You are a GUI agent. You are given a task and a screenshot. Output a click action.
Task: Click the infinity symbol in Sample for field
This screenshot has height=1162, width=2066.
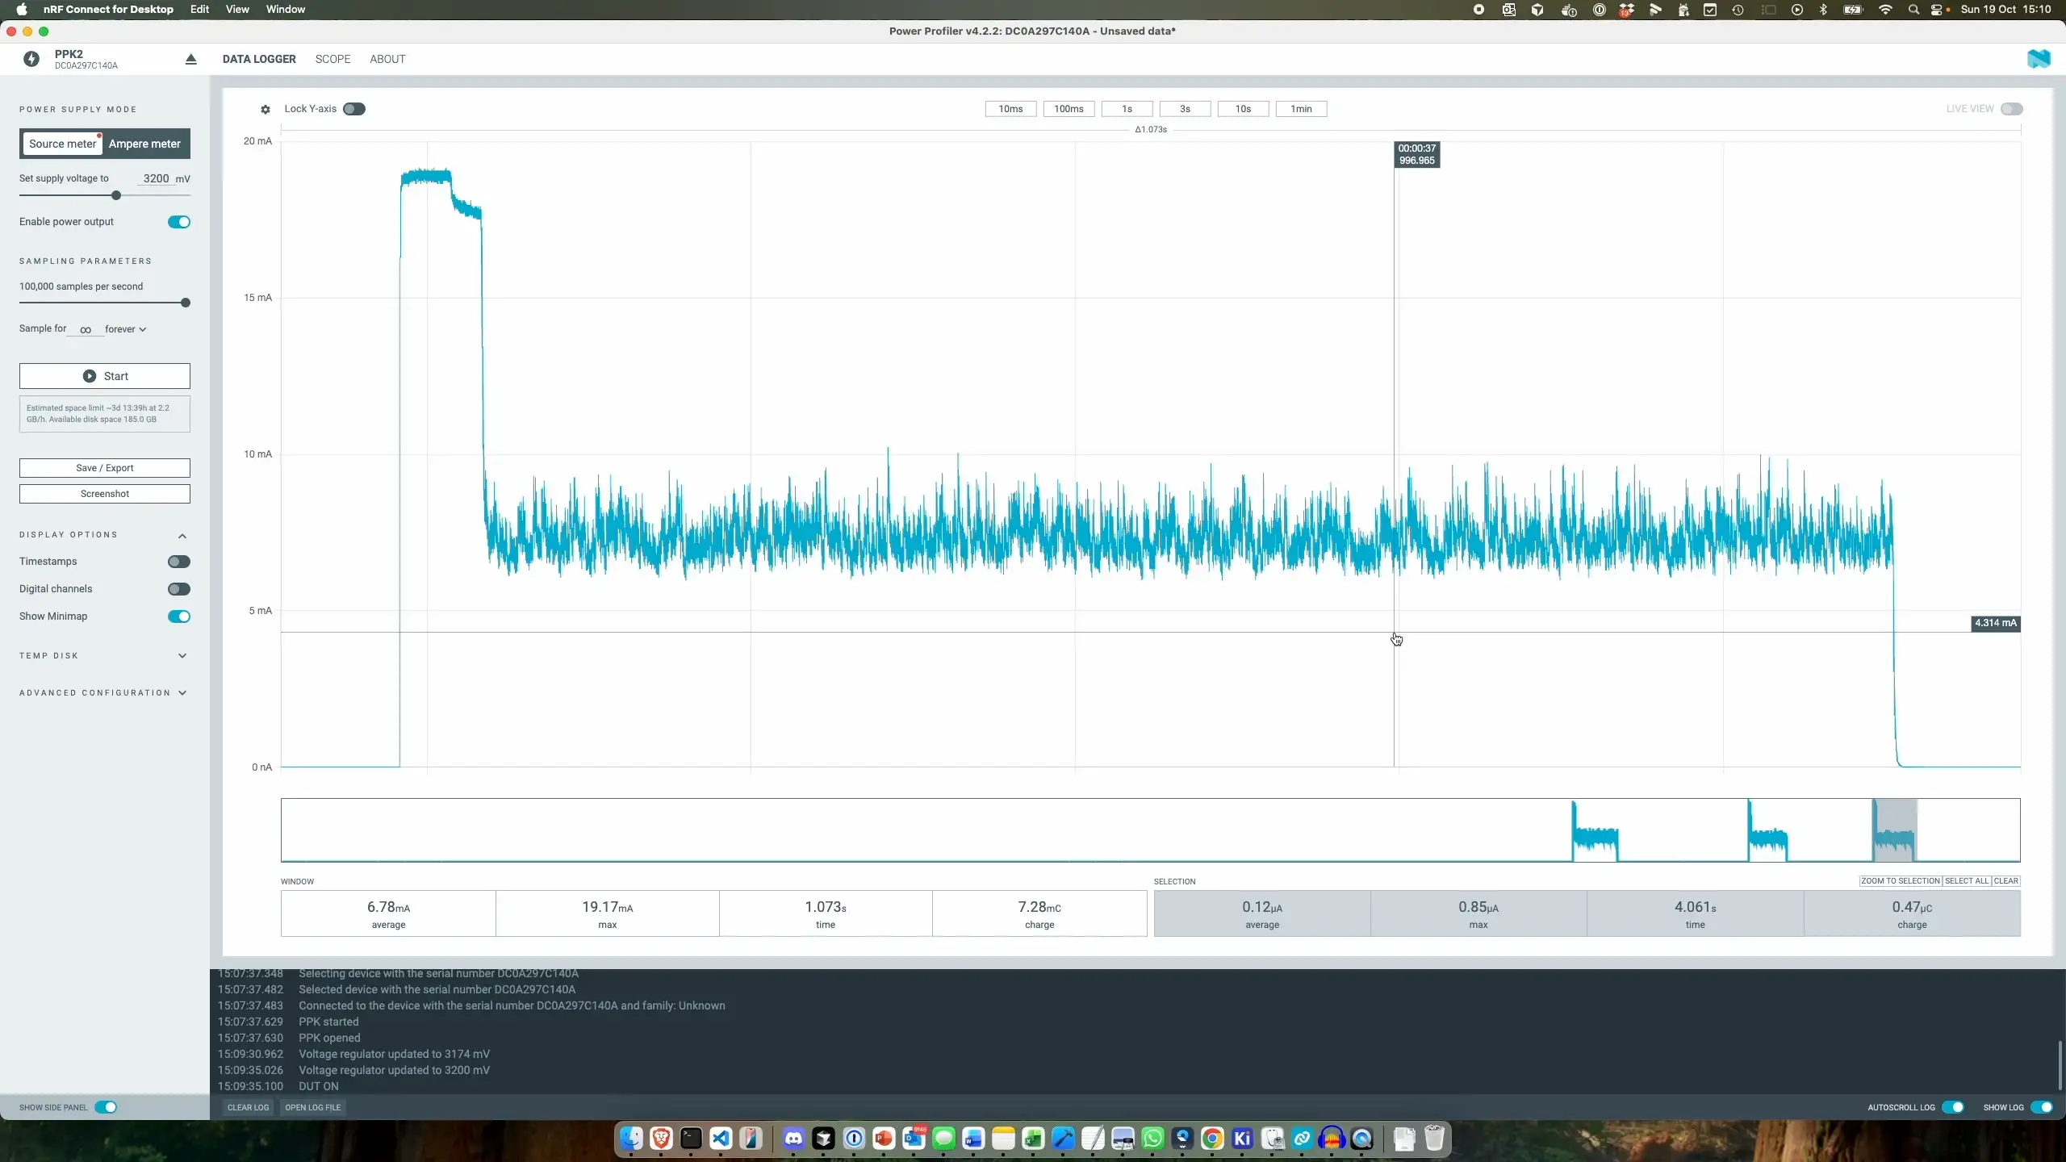tap(84, 328)
